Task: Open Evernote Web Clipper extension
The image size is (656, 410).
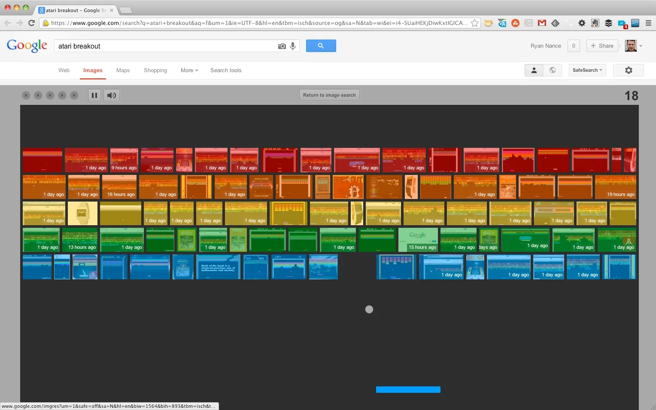Action: click(595, 23)
